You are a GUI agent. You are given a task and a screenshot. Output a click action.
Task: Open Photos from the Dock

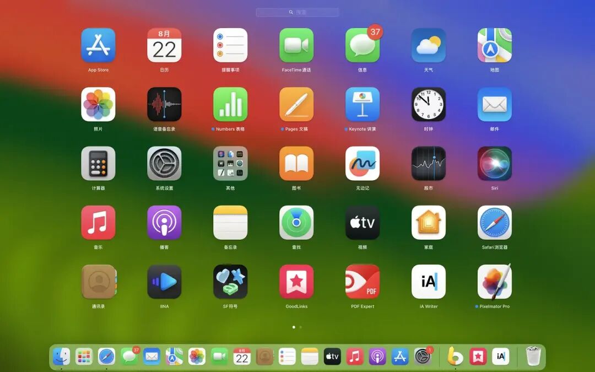point(197,357)
